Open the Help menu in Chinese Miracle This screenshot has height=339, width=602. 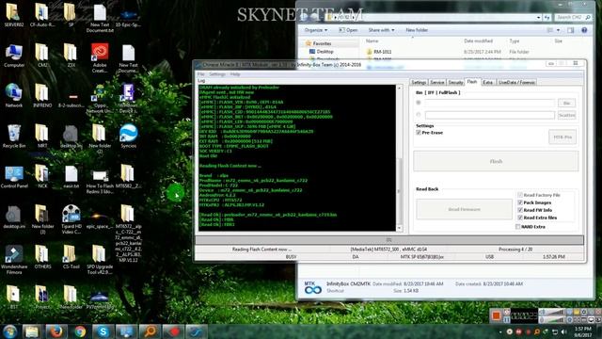(x=235, y=74)
